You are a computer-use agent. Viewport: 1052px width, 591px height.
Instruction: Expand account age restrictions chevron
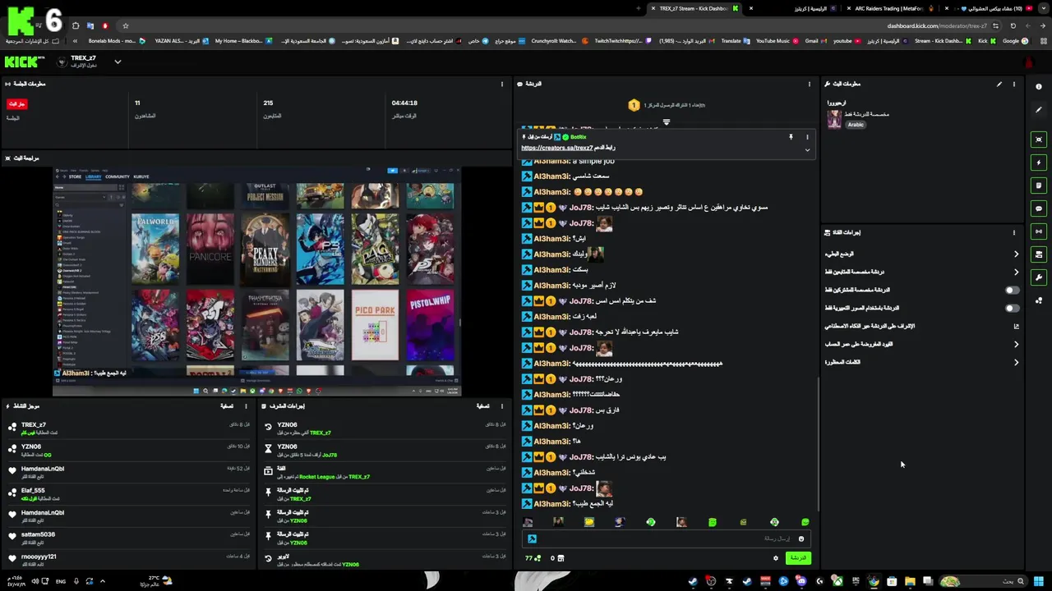(x=1017, y=344)
